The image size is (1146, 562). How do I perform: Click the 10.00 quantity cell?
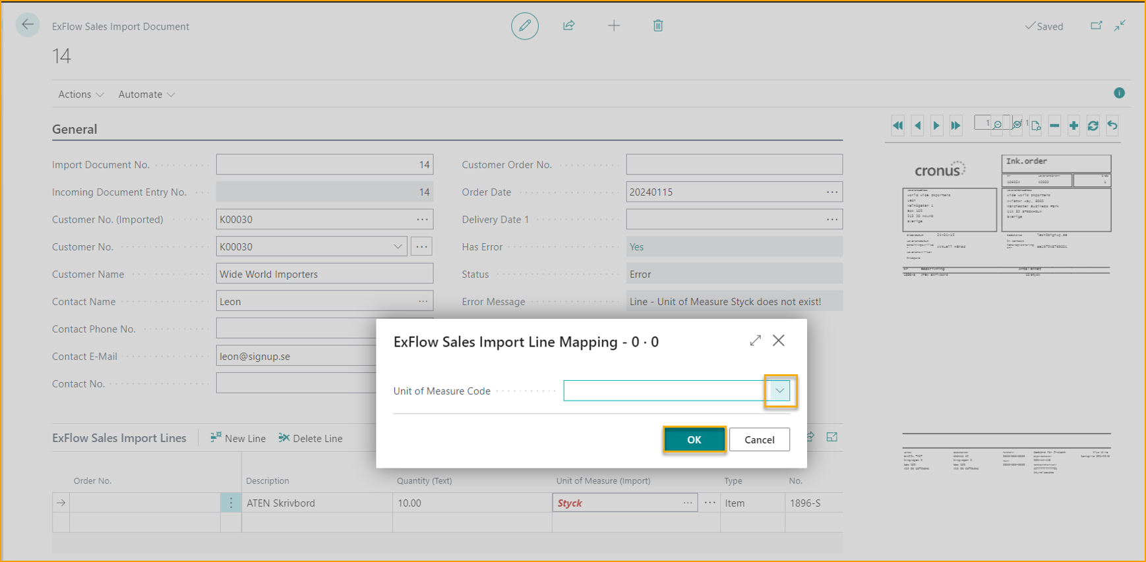472,503
